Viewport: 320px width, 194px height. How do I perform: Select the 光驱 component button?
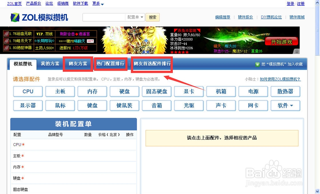[189, 105]
